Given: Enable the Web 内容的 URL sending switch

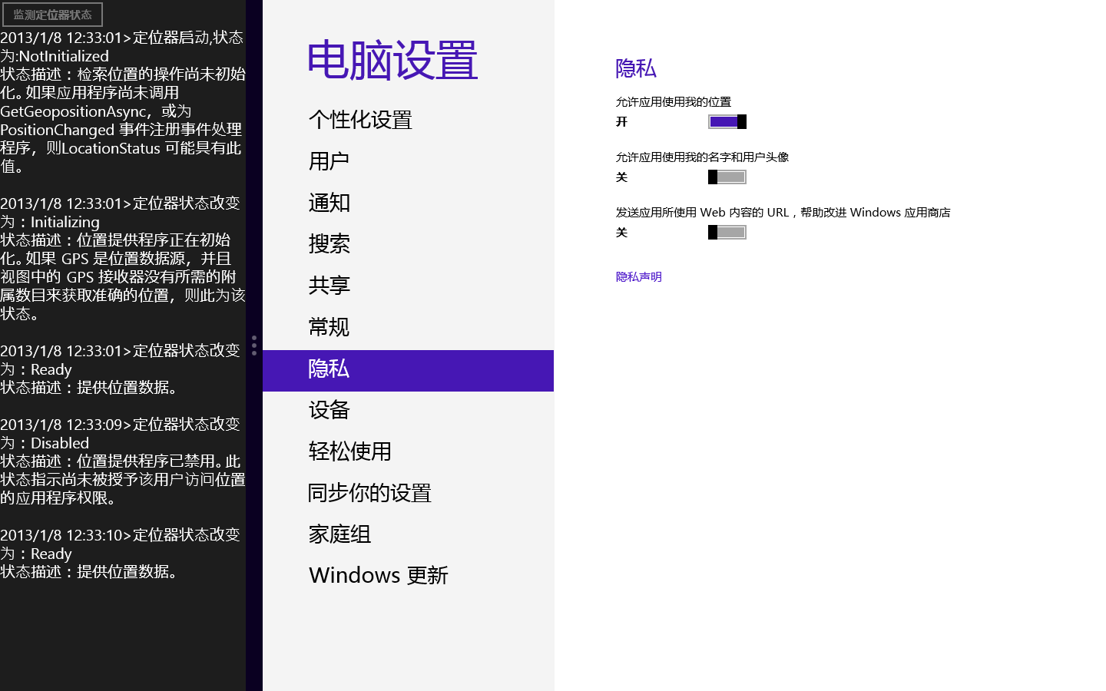Looking at the screenshot, I should tap(727, 232).
